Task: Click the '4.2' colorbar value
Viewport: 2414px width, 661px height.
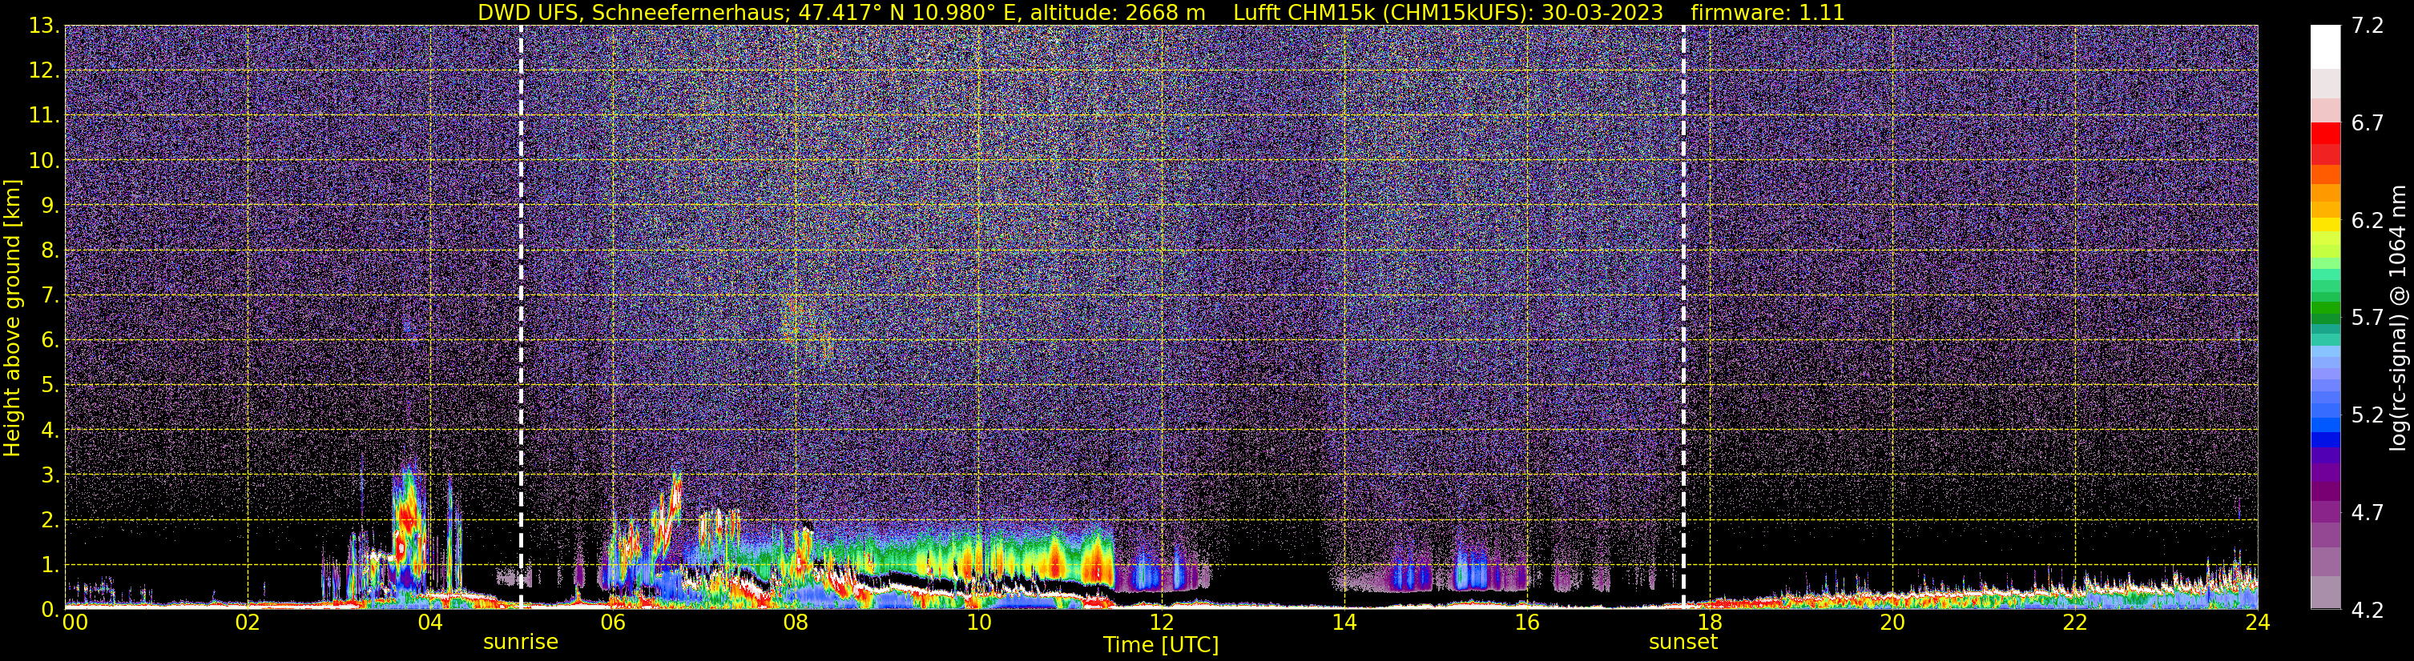Action: point(2368,611)
